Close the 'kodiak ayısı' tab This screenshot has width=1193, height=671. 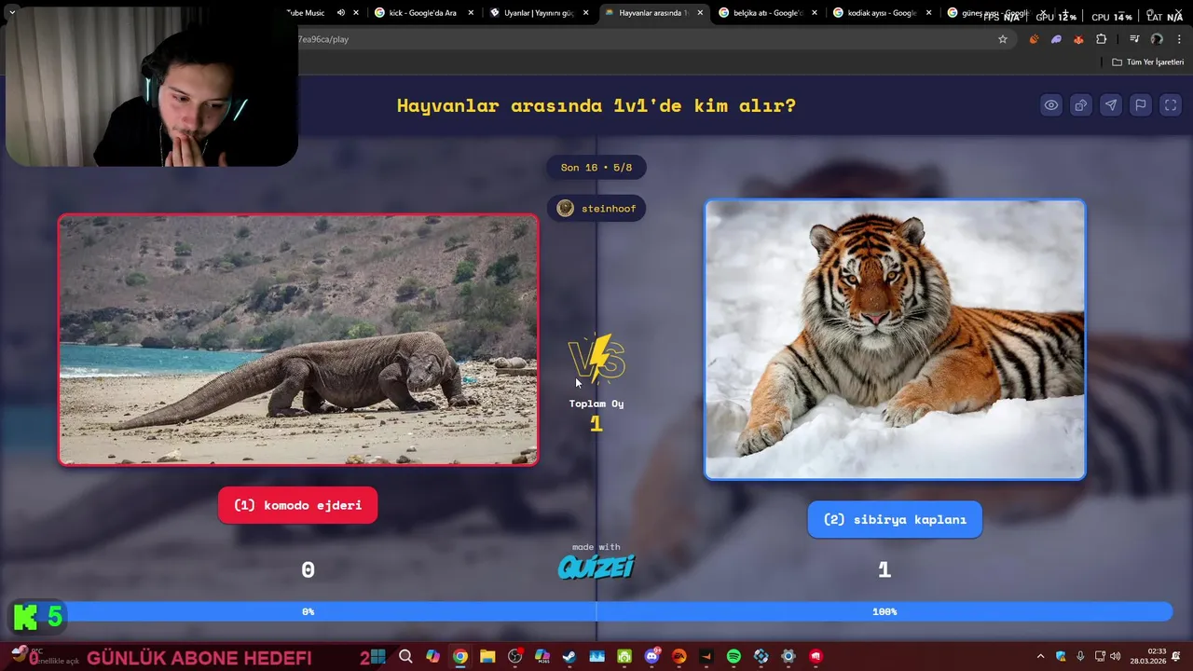[929, 13]
